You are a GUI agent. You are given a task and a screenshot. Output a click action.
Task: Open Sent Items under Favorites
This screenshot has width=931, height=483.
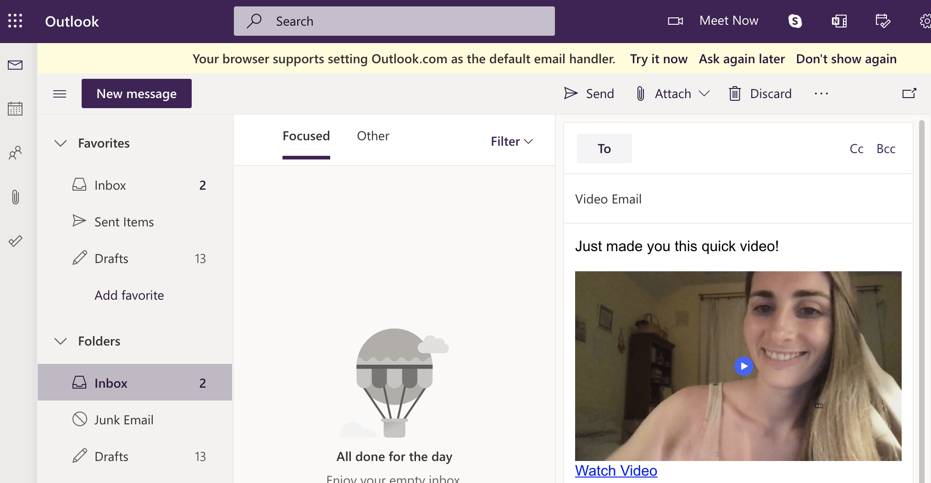point(135,222)
